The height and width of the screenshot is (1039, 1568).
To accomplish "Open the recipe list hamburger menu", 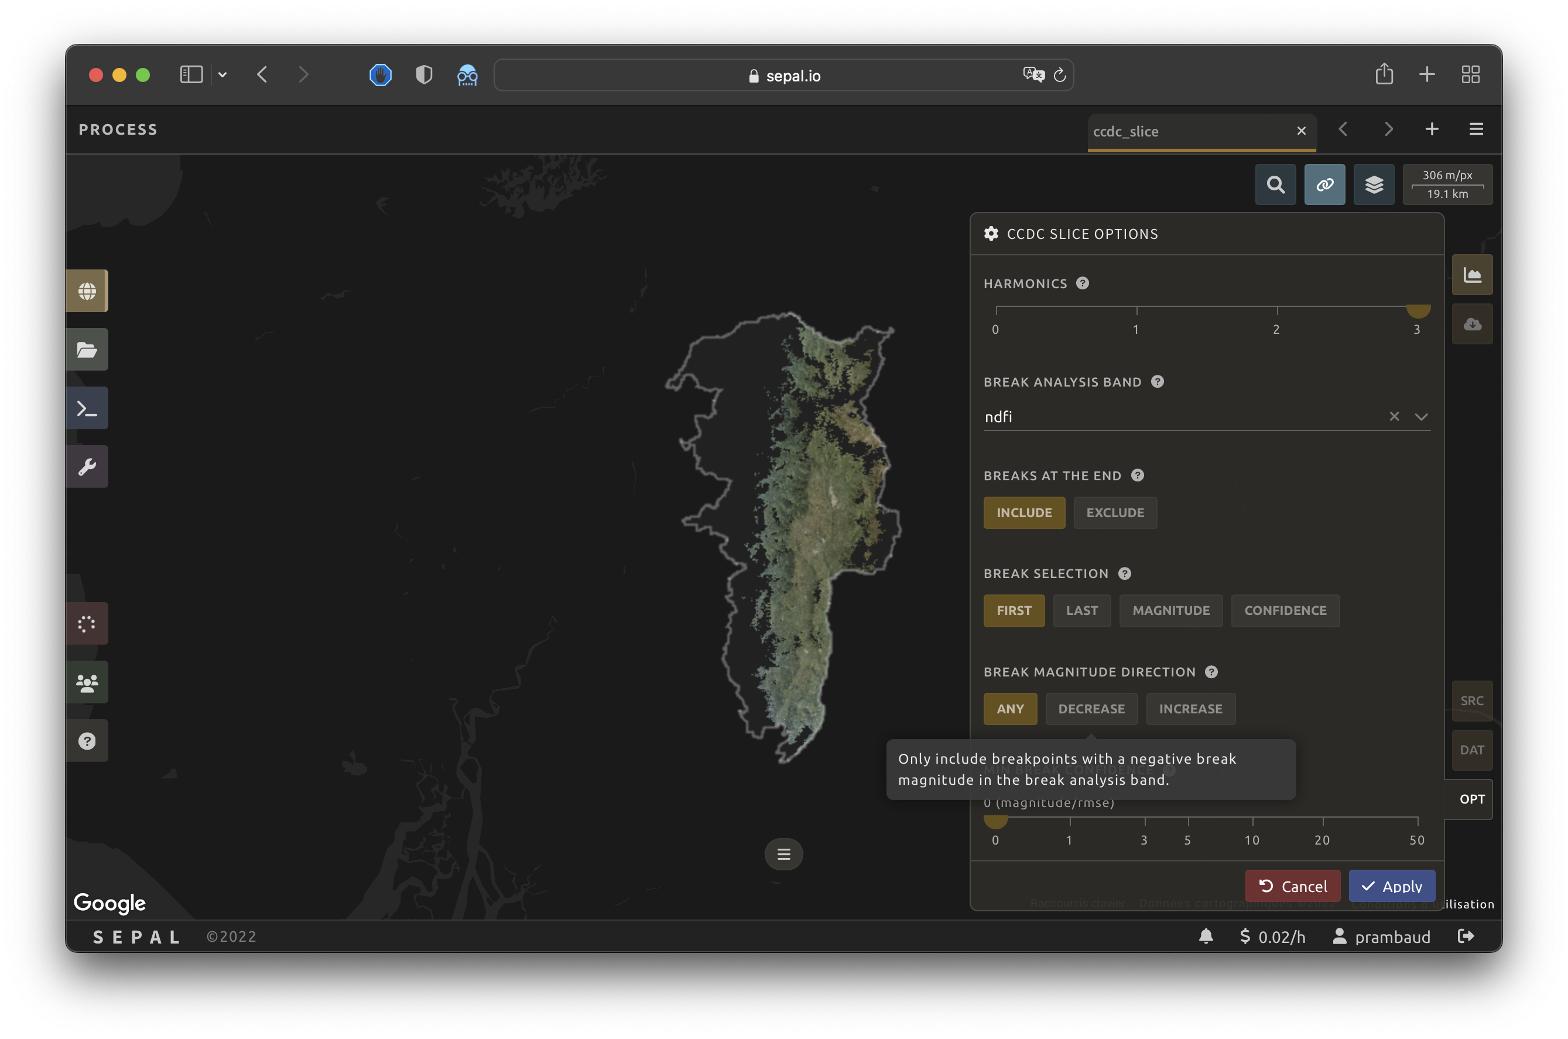I will coord(1476,129).
